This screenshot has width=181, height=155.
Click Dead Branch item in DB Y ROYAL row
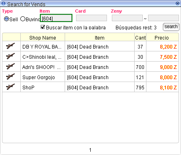click(x=88, y=47)
